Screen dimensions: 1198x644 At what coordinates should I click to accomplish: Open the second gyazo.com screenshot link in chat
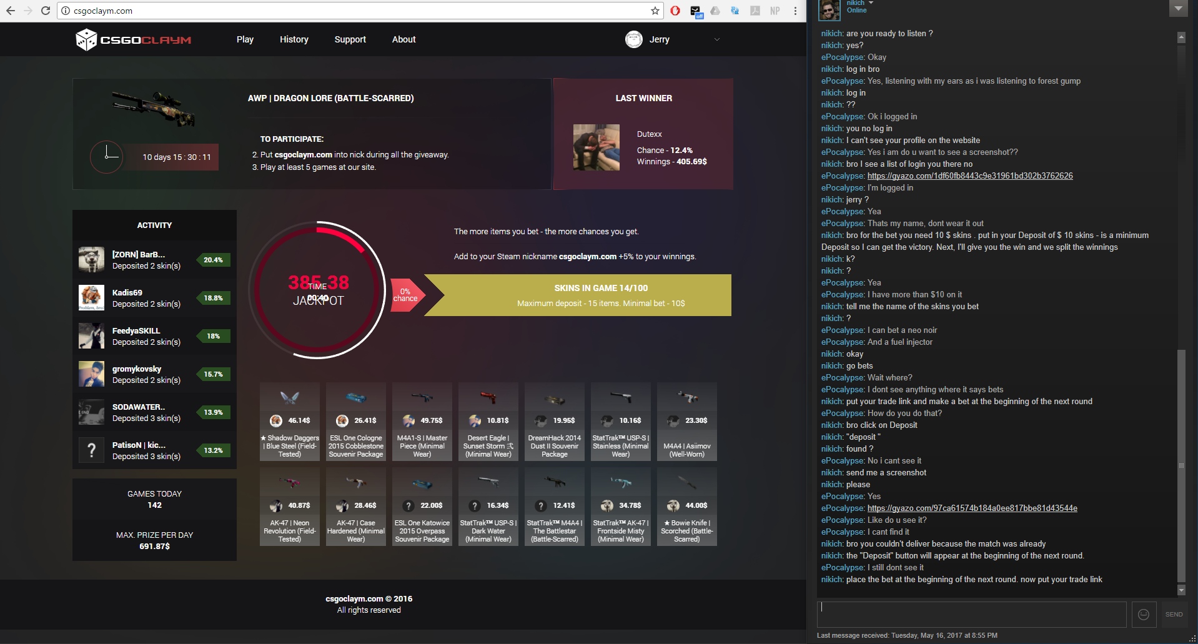[973, 508]
